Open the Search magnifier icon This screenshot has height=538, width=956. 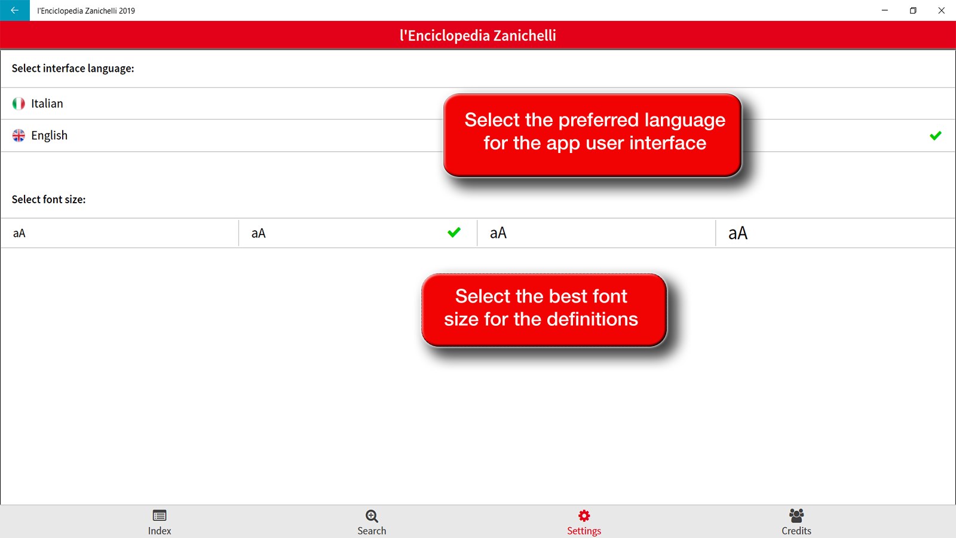tap(372, 516)
